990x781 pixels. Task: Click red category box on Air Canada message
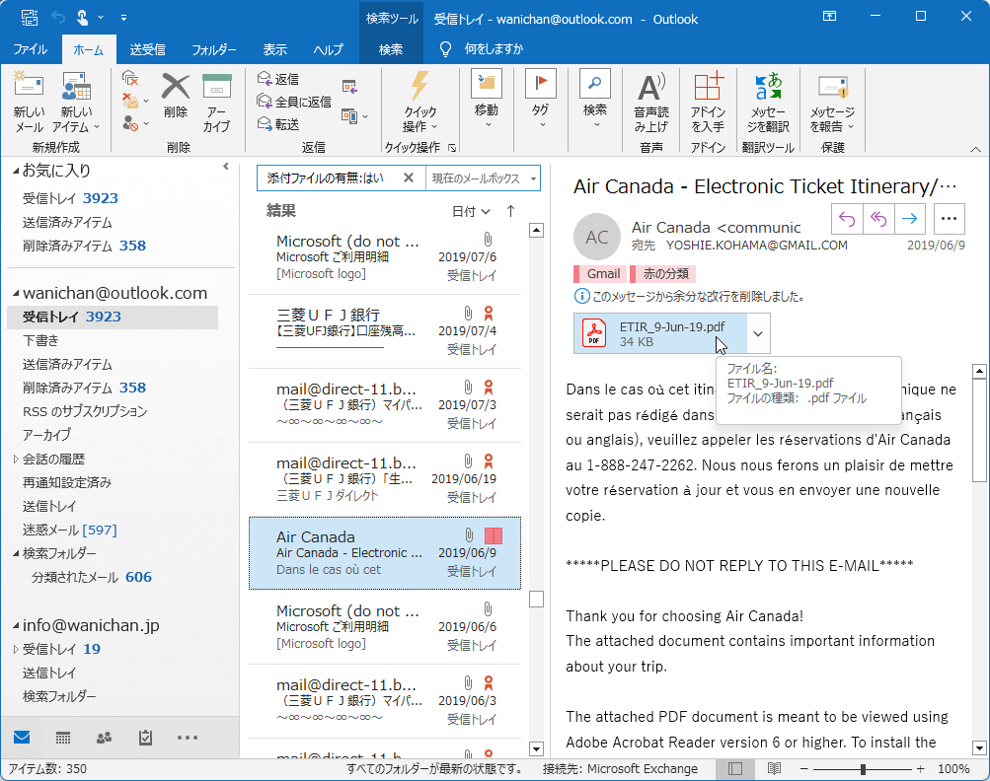[494, 536]
